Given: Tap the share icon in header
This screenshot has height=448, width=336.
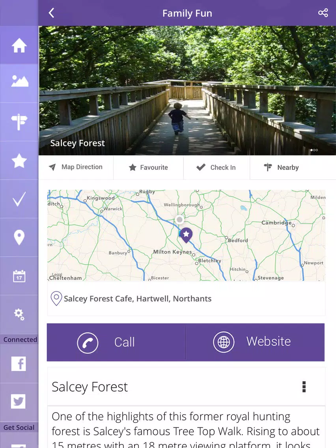Looking at the screenshot, I should 323,13.
